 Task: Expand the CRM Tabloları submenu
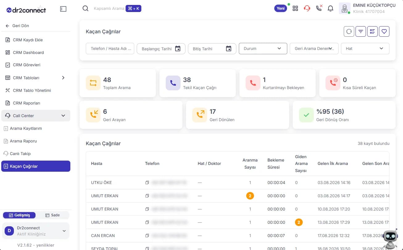(63, 78)
